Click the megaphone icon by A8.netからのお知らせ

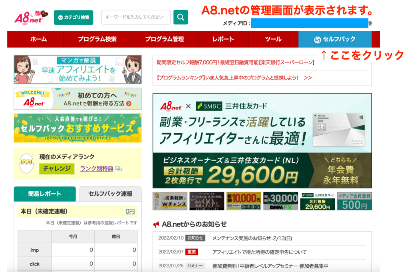coord(156,224)
